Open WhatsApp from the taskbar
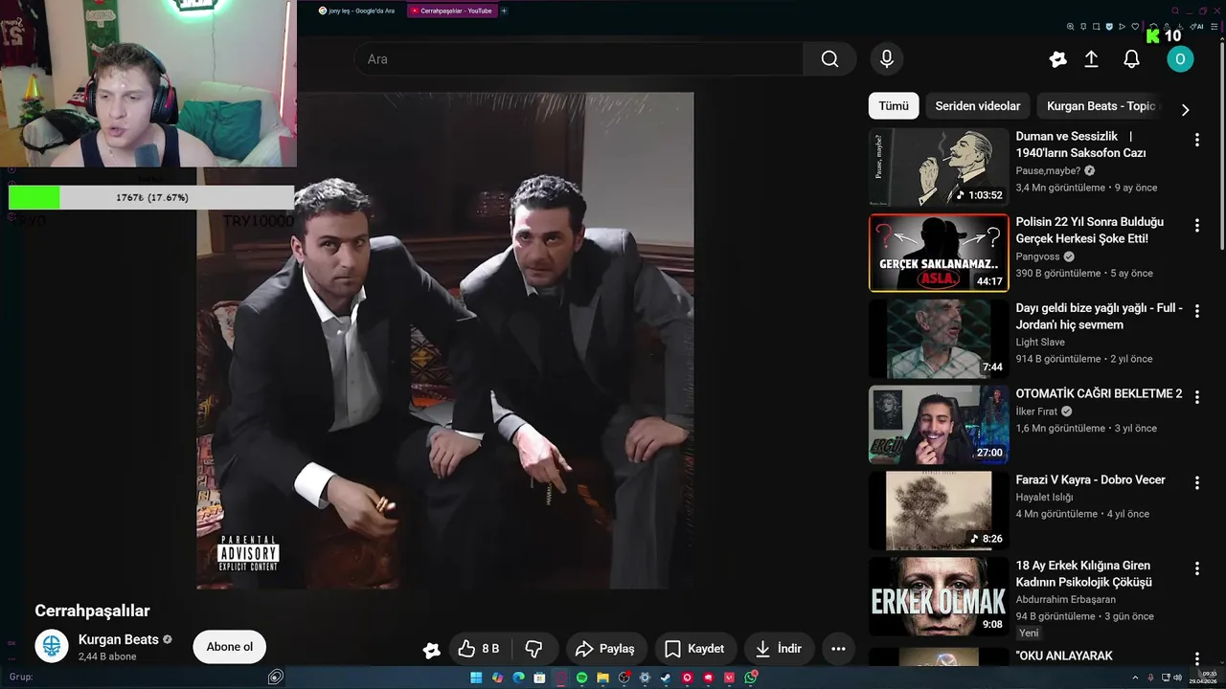 coord(751,678)
